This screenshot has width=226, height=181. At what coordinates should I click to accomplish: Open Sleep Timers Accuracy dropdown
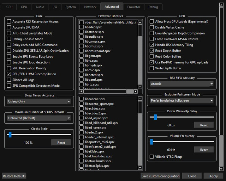(x=39, y=101)
